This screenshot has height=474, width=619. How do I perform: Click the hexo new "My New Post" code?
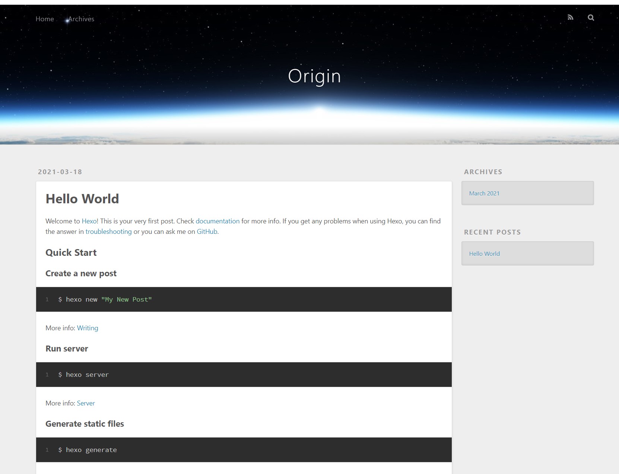coord(105,300)
